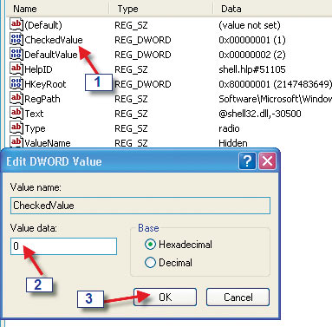The image size is (332, 327).
Task: Click the HKeyRoot DWORD binary icon
Action: click(x=16, y=83)
